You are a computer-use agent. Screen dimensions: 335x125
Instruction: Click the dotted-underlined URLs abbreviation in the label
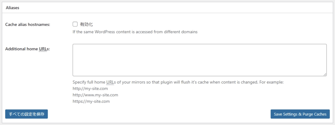[44, 49]
